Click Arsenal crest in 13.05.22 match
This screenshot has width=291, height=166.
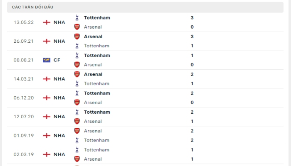click(77, 27)
